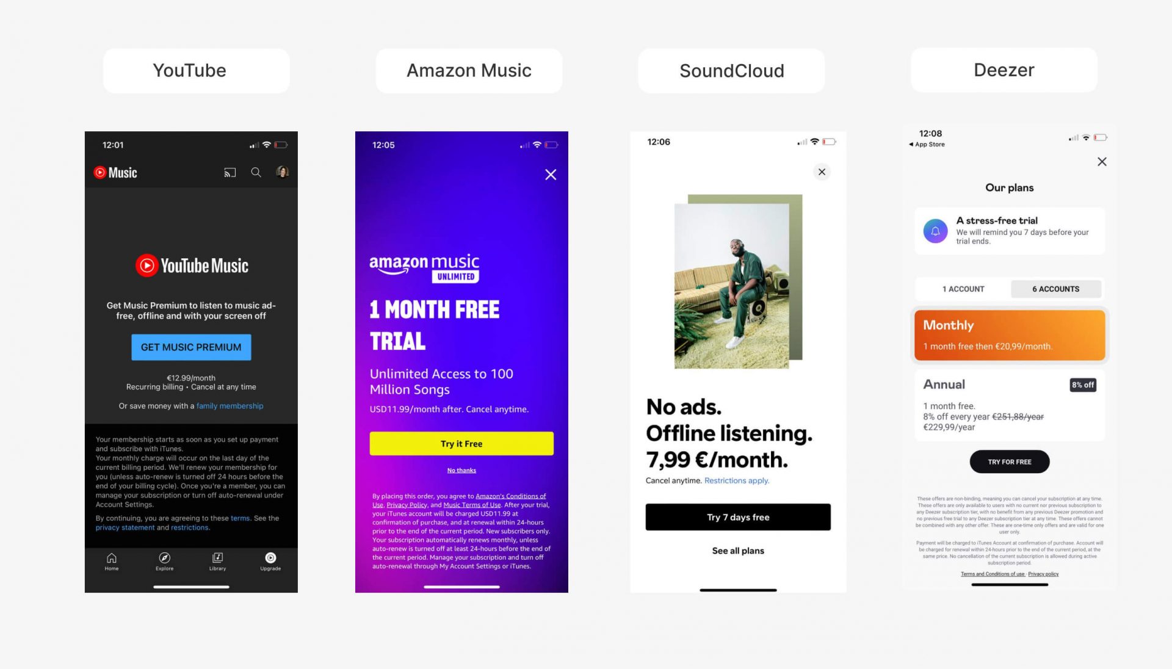This screenshot has height=669, width=1172.
Task: Click the SoundCloud close X icon
Action: click(x=822, y=172)
